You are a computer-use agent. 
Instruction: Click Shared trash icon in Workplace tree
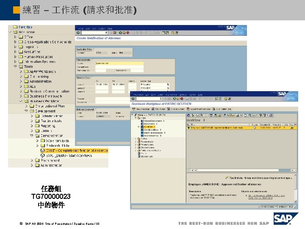(x=139, y=156)
